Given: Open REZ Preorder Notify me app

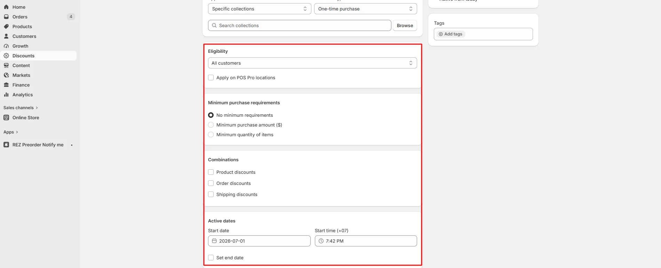Looking at the screenshot, I should pyautogui.click(x=38, y=145).
